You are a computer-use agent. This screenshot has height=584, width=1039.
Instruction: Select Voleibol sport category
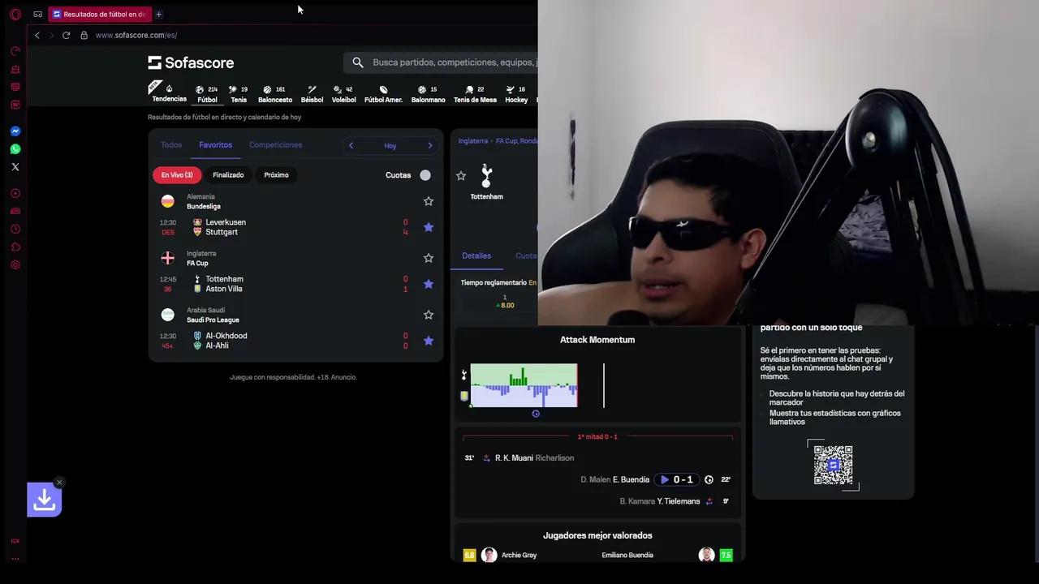(343, 94)
